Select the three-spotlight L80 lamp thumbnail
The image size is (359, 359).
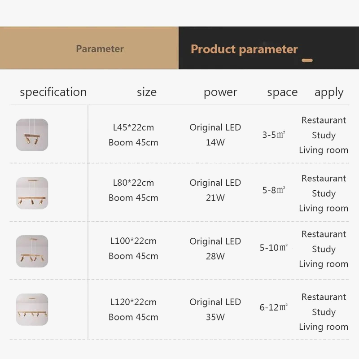(32, 193)
